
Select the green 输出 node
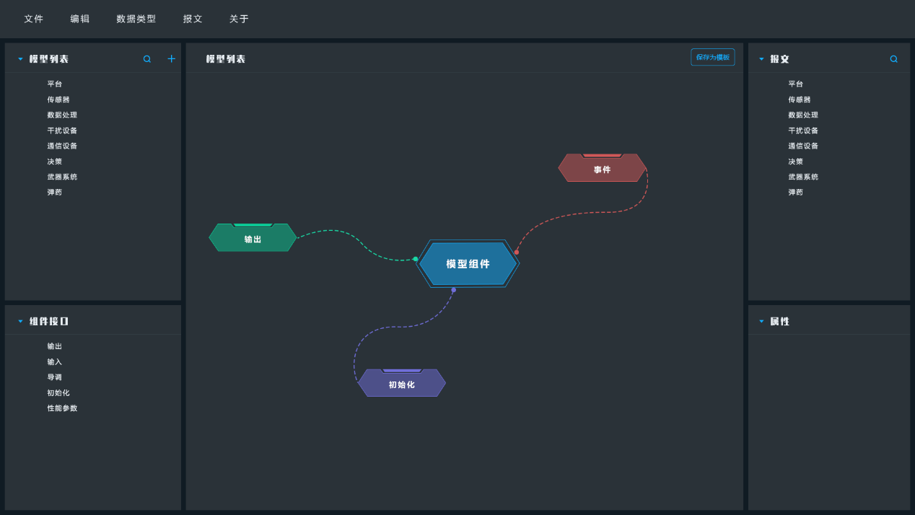point(253,239)
